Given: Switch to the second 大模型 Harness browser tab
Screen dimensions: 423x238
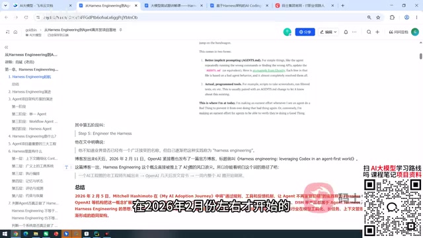Looking at the screenshot, I should coord(173,5).
